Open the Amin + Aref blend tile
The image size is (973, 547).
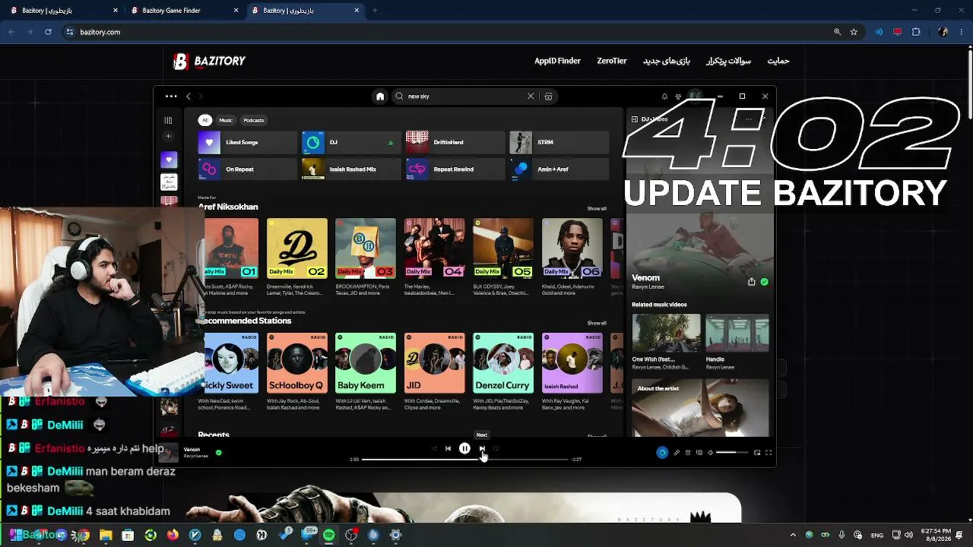click(559, 169)
